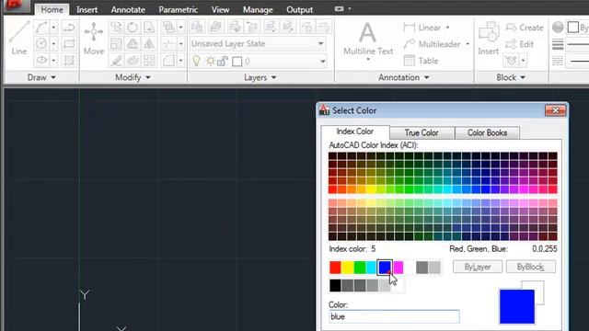Click the Erase tool in Modify panel

(x=116, y=60)
